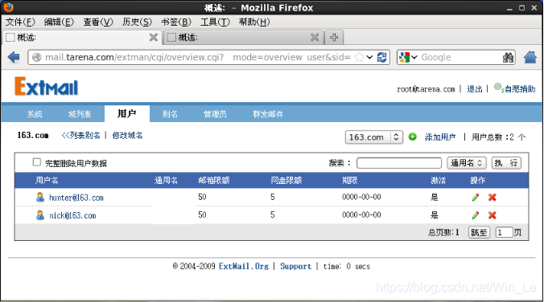The height and width of the screenshot is (302, 544).
Task: Click the user avatar icon beside nick@163.com
Action: click(x=40, y=215)
